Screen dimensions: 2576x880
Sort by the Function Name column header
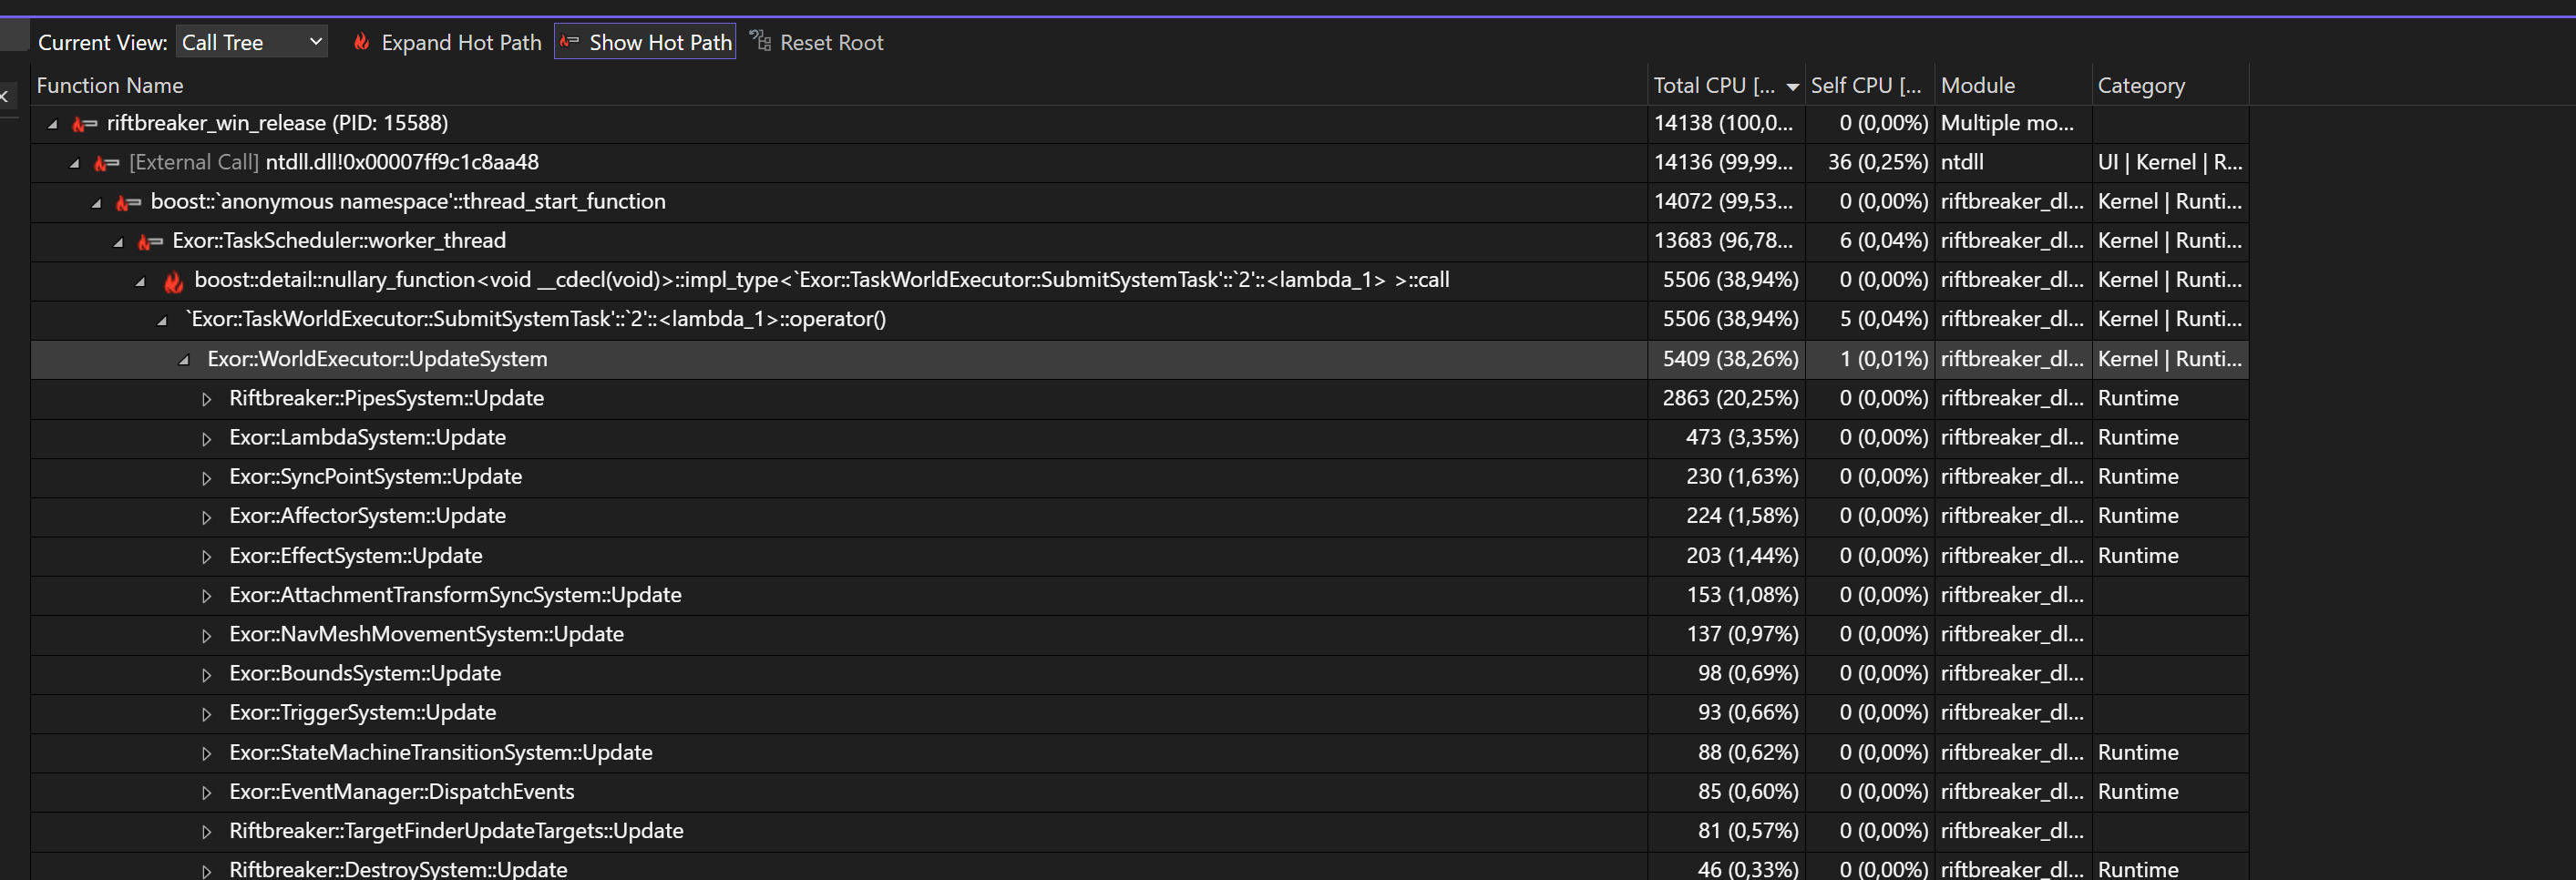[839, 85]
